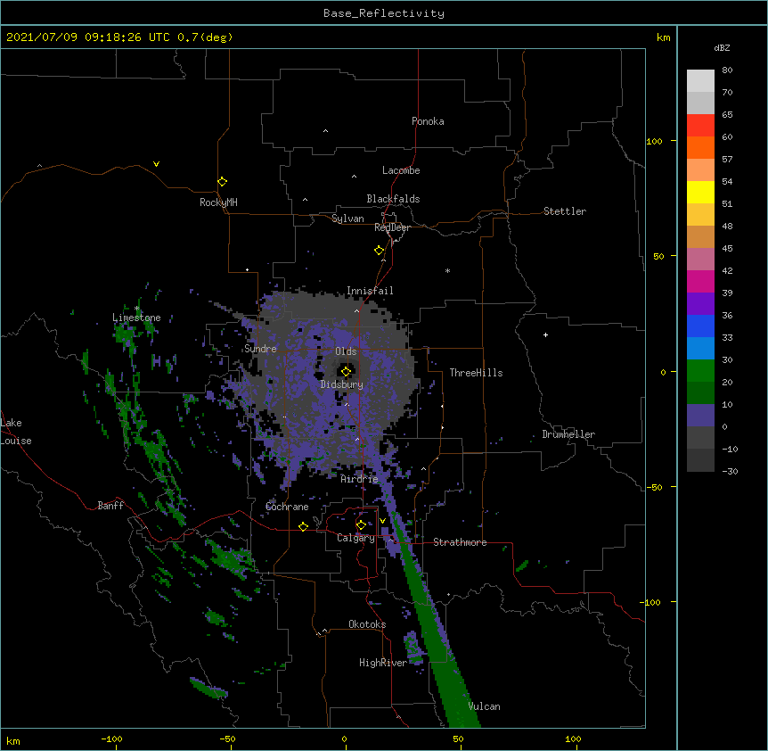Select the Blackfalds town label
Screen dimensions: 768x751
point(393,199)
